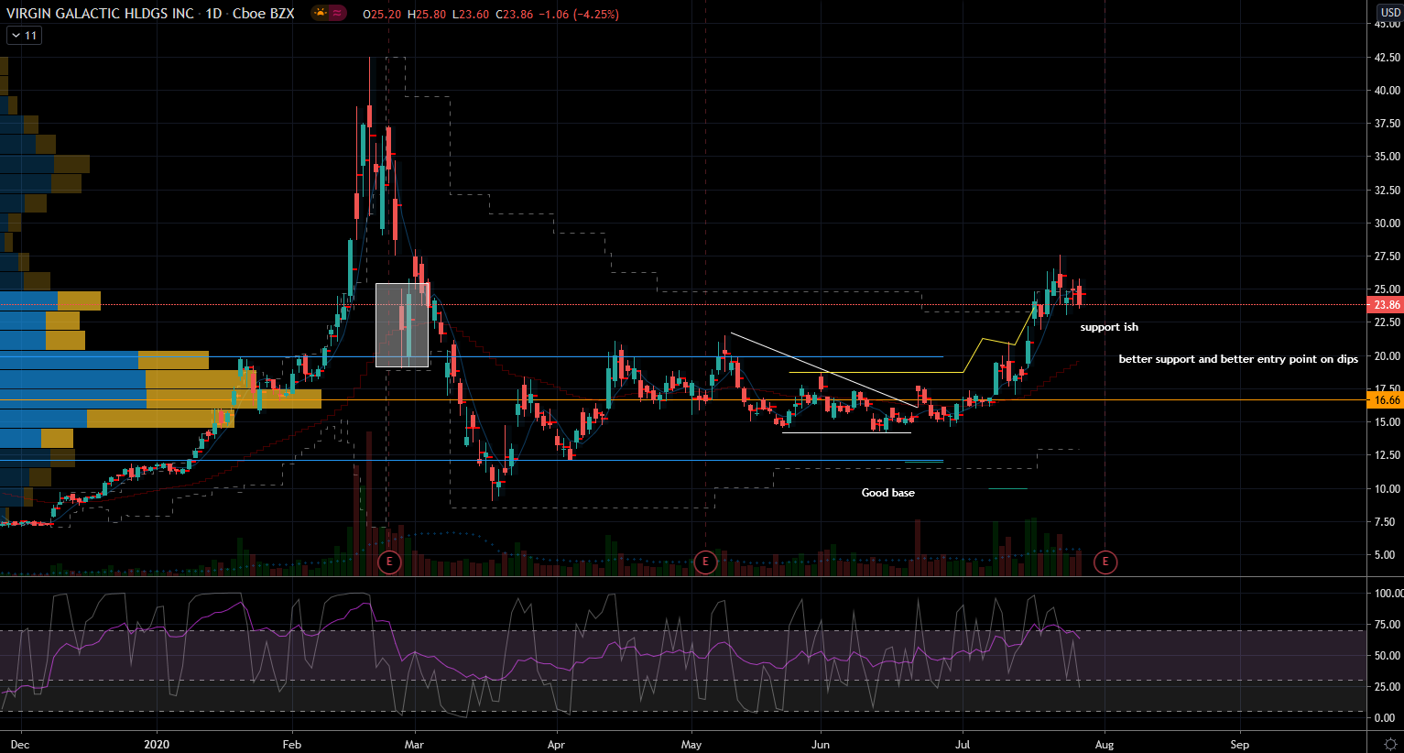
Task: Select the 'Good base' text annotation
Action: [x=888, y=493]
